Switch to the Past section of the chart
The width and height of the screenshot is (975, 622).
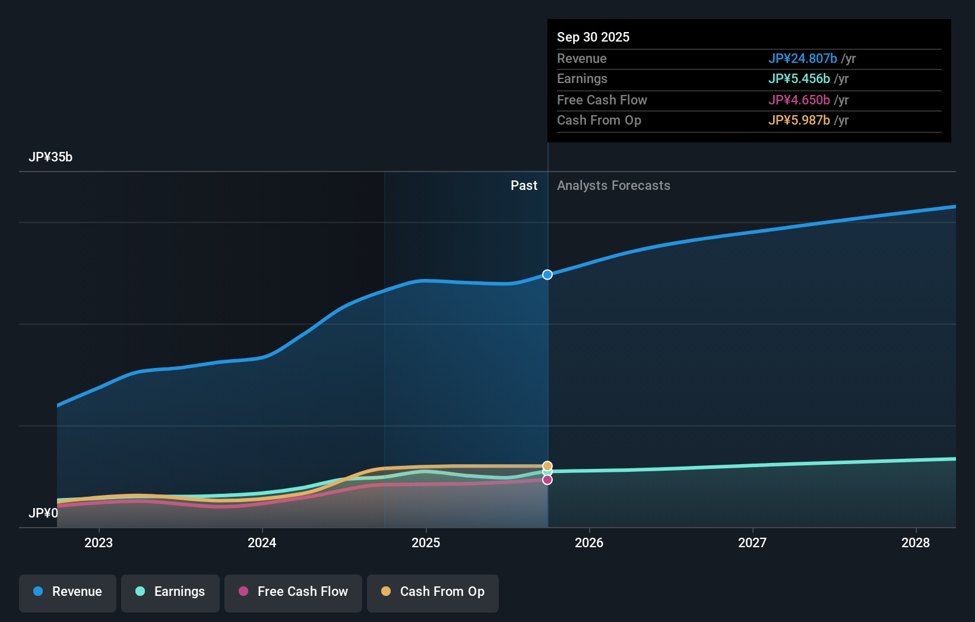[x=524, y=185]
